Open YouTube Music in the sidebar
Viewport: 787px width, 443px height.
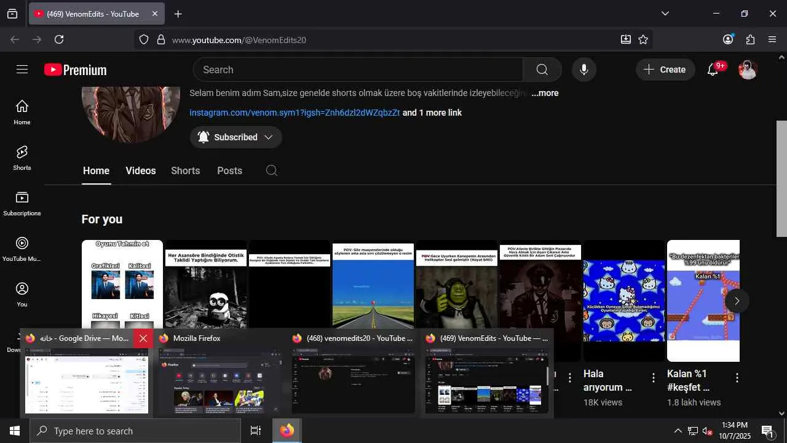pos(22,249)
